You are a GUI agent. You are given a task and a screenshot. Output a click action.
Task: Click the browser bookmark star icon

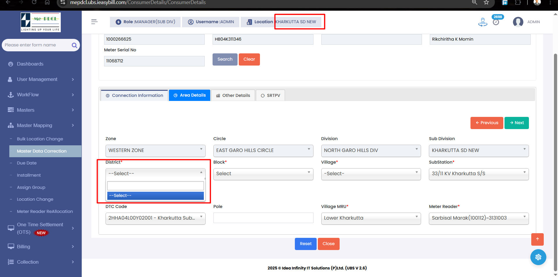click(x=486, y=3)
